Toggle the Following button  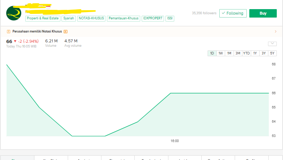click(x=233, y=13)
